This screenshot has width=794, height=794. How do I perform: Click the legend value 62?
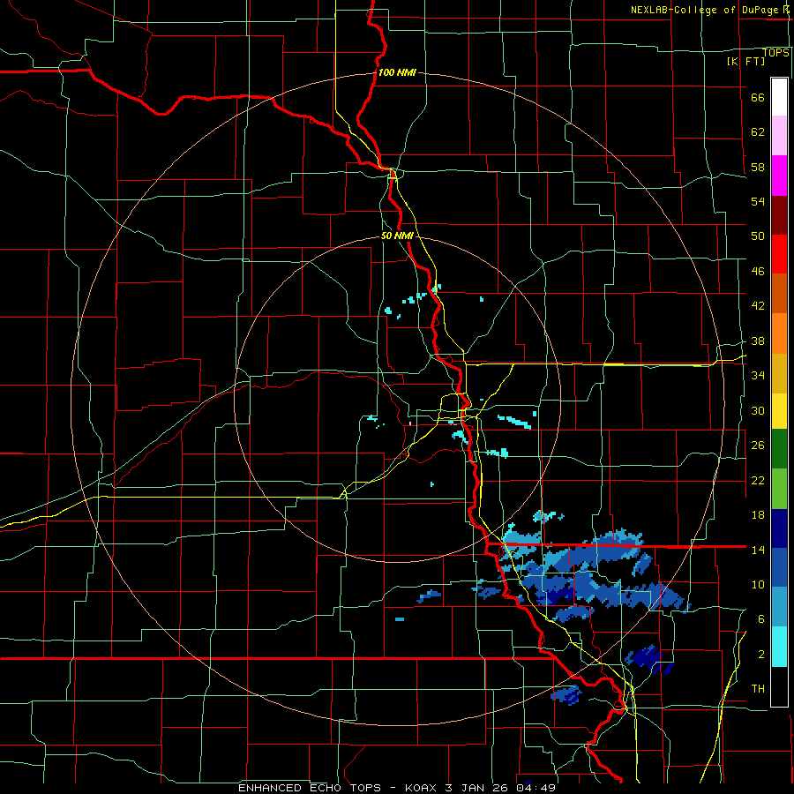click(758, 131)
